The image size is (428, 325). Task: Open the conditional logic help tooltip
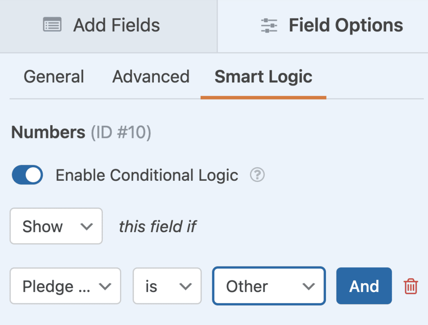[257, 175]
